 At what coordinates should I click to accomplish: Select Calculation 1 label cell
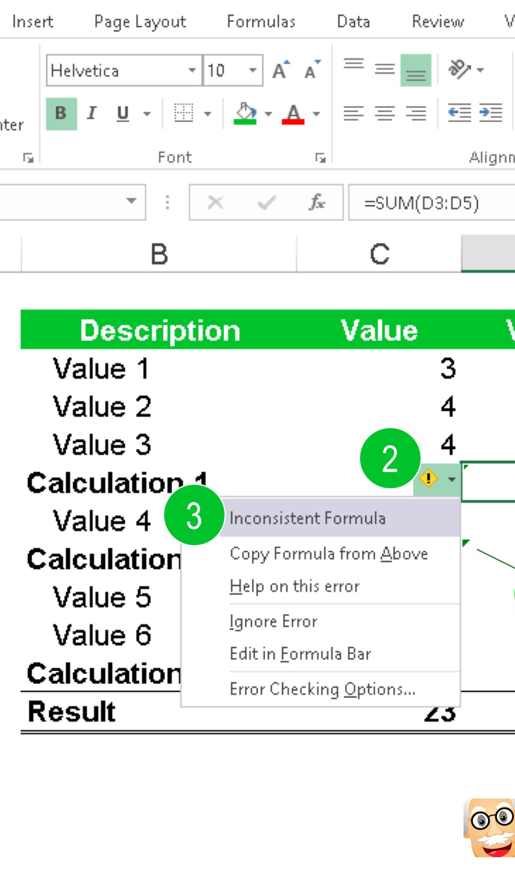117,483
